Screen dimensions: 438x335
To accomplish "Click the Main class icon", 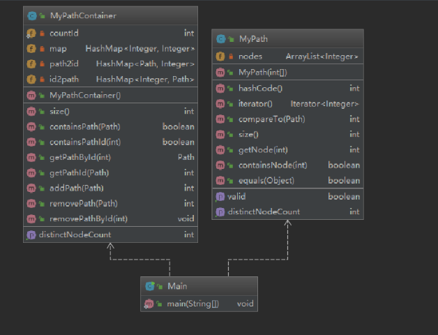I will tap(150, 286).
